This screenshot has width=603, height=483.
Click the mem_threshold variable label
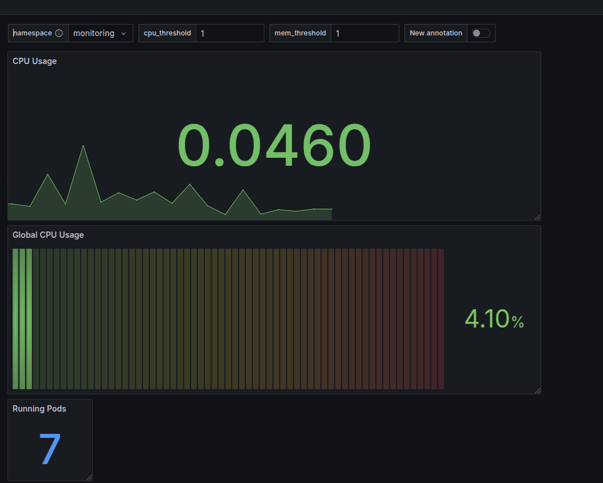pos(300,33)
